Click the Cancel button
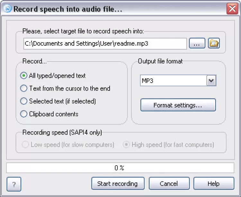This screenshot has height=197, width=241. coord(169,184)
